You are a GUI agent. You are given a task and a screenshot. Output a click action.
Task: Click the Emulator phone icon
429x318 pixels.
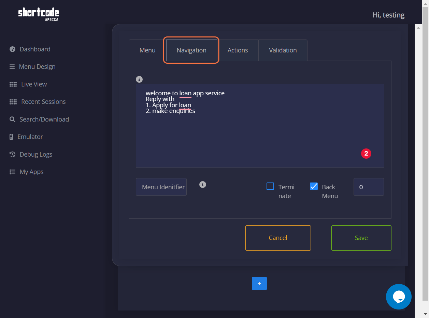pyautogui.click(x=11, y=137)
